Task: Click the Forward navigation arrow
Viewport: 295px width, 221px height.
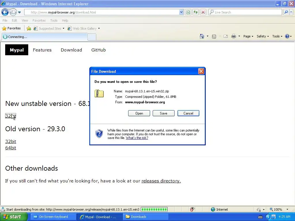Action: pos(13,12)
